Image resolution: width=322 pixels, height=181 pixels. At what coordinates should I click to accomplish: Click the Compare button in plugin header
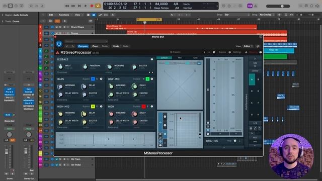click(x=83, y=46)
